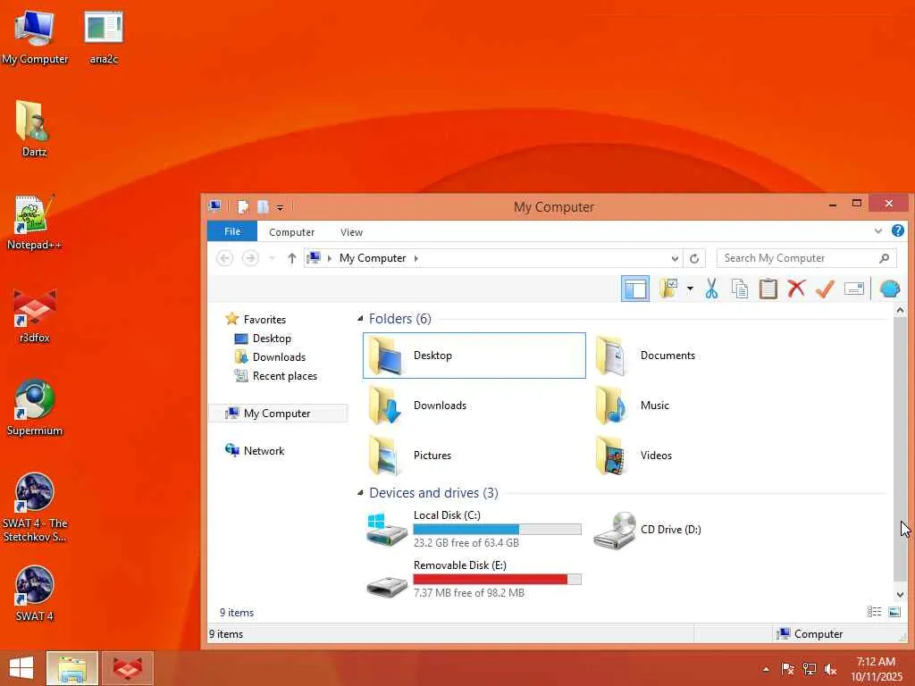Click the New folder quick access icon

263,206
